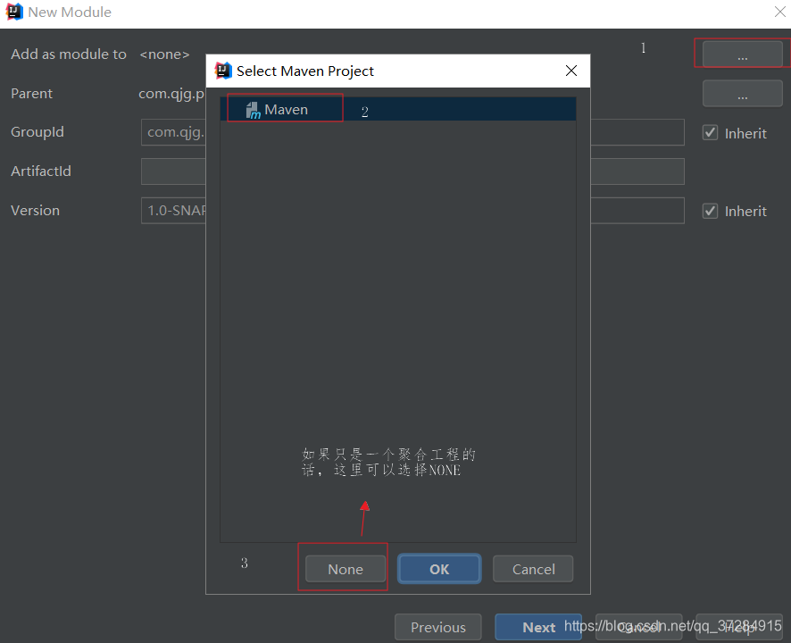Click the IntelliJ icon in New Module title
The width and height of the screenshot is (791, 643).
pyautogui.click(x=14, y=12)
